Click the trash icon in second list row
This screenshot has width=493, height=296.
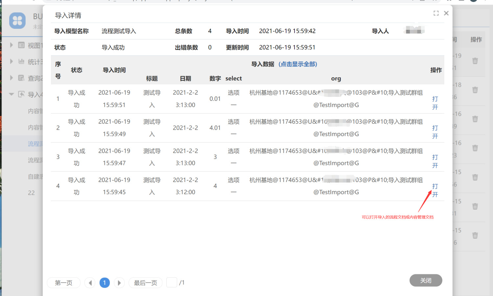475,90
